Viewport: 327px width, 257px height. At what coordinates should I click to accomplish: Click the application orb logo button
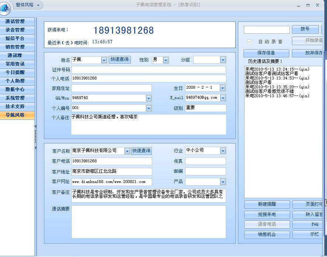pos(5,8)
